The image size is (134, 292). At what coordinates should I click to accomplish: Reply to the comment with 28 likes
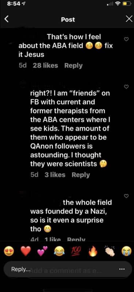click(x=73, y=66)
